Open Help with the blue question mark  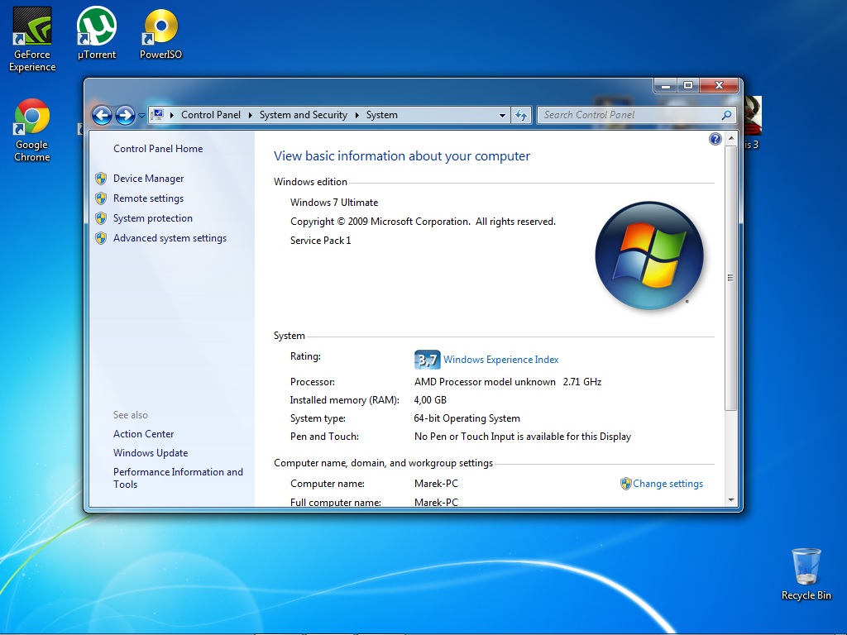[715, 139]
